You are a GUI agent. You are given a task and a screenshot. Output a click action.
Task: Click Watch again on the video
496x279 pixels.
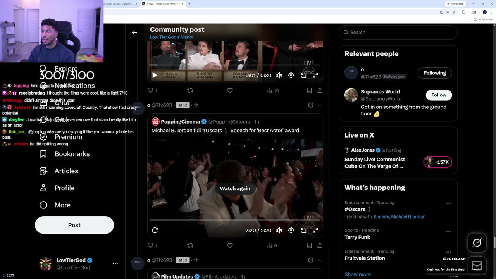click(235, 188)
